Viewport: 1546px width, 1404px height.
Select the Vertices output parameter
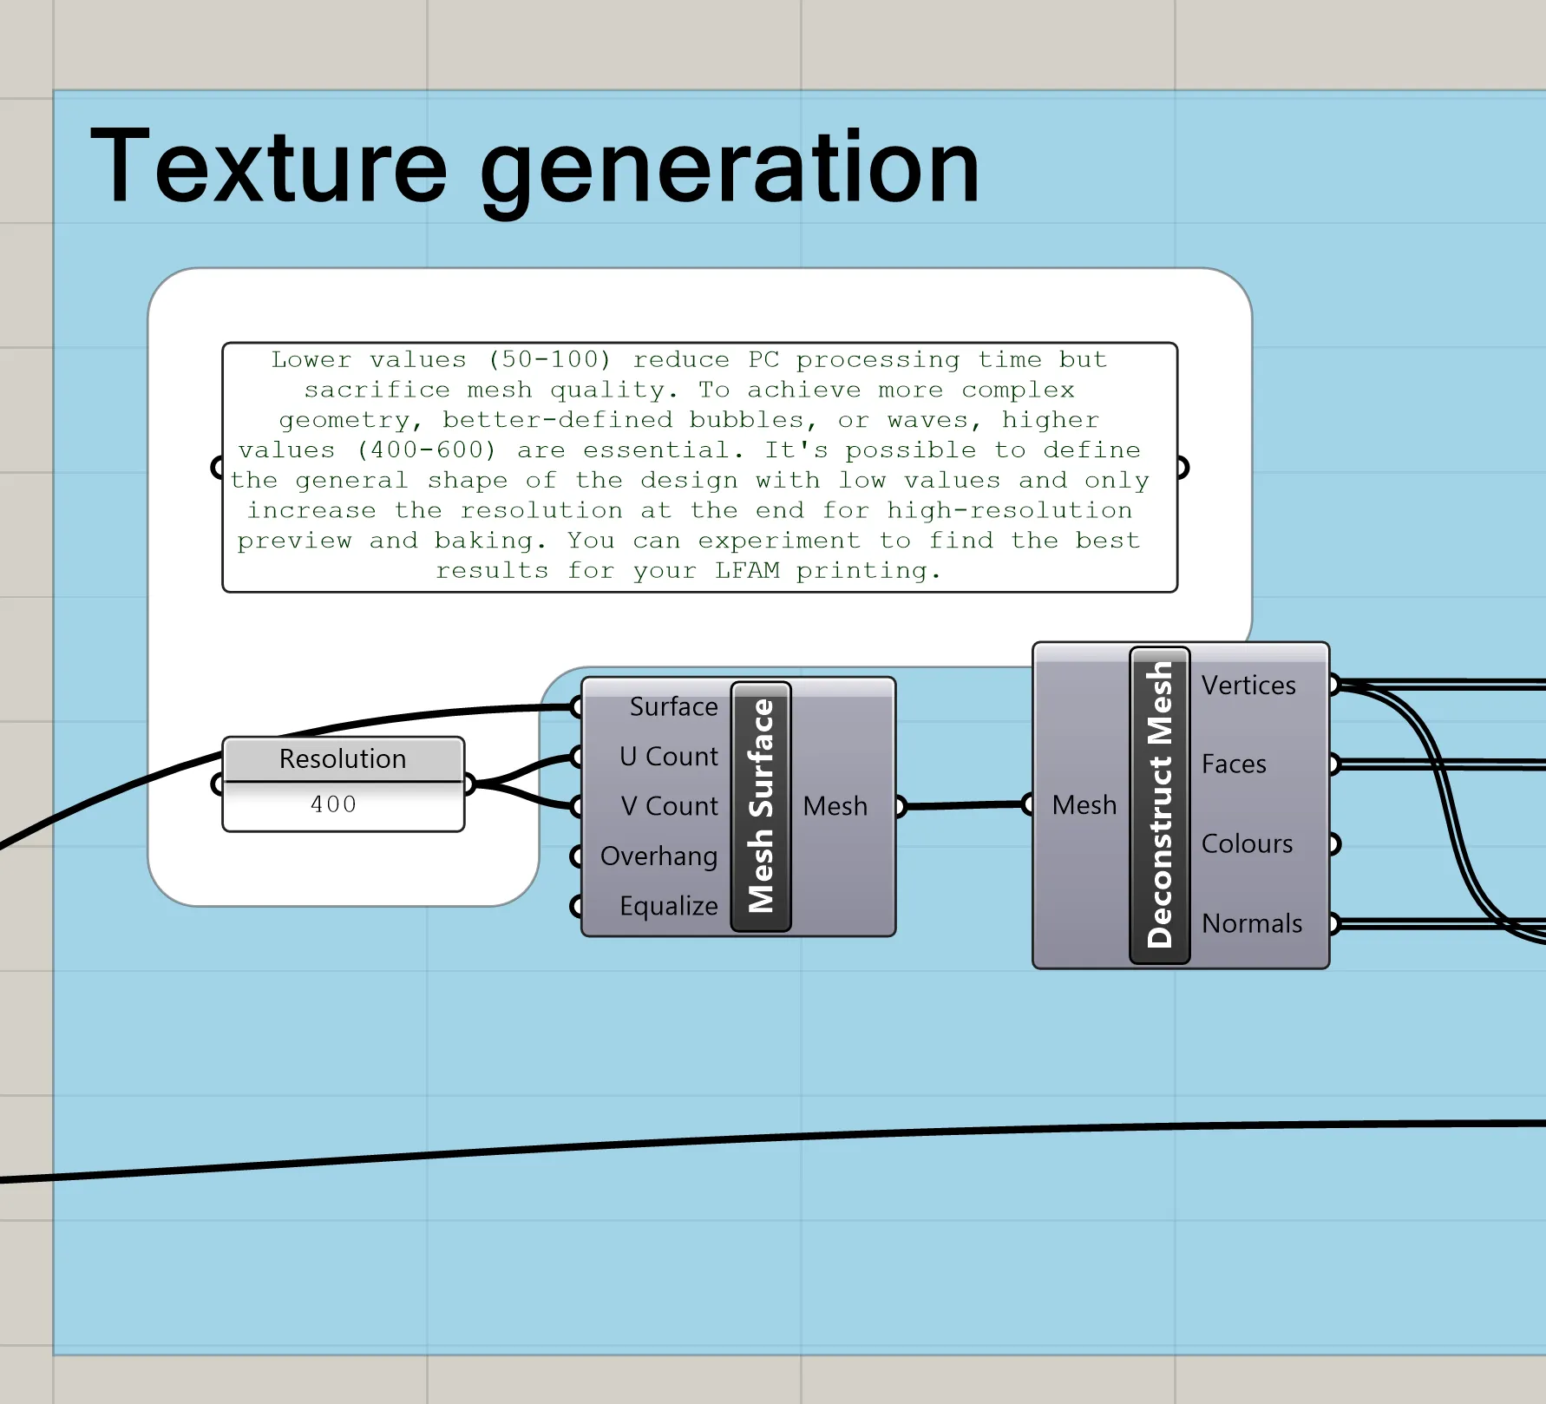click(x=1248, y=686)
